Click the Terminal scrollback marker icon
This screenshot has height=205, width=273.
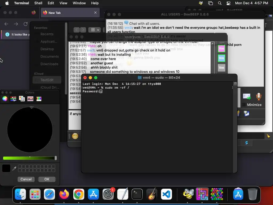[235, 84]
